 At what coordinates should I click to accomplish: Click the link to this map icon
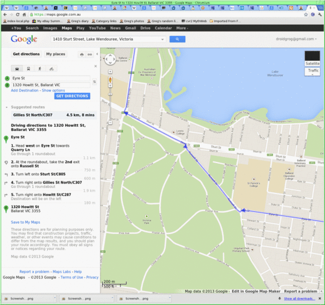pos(90,55)
